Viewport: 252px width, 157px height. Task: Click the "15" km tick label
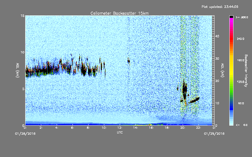22,16
